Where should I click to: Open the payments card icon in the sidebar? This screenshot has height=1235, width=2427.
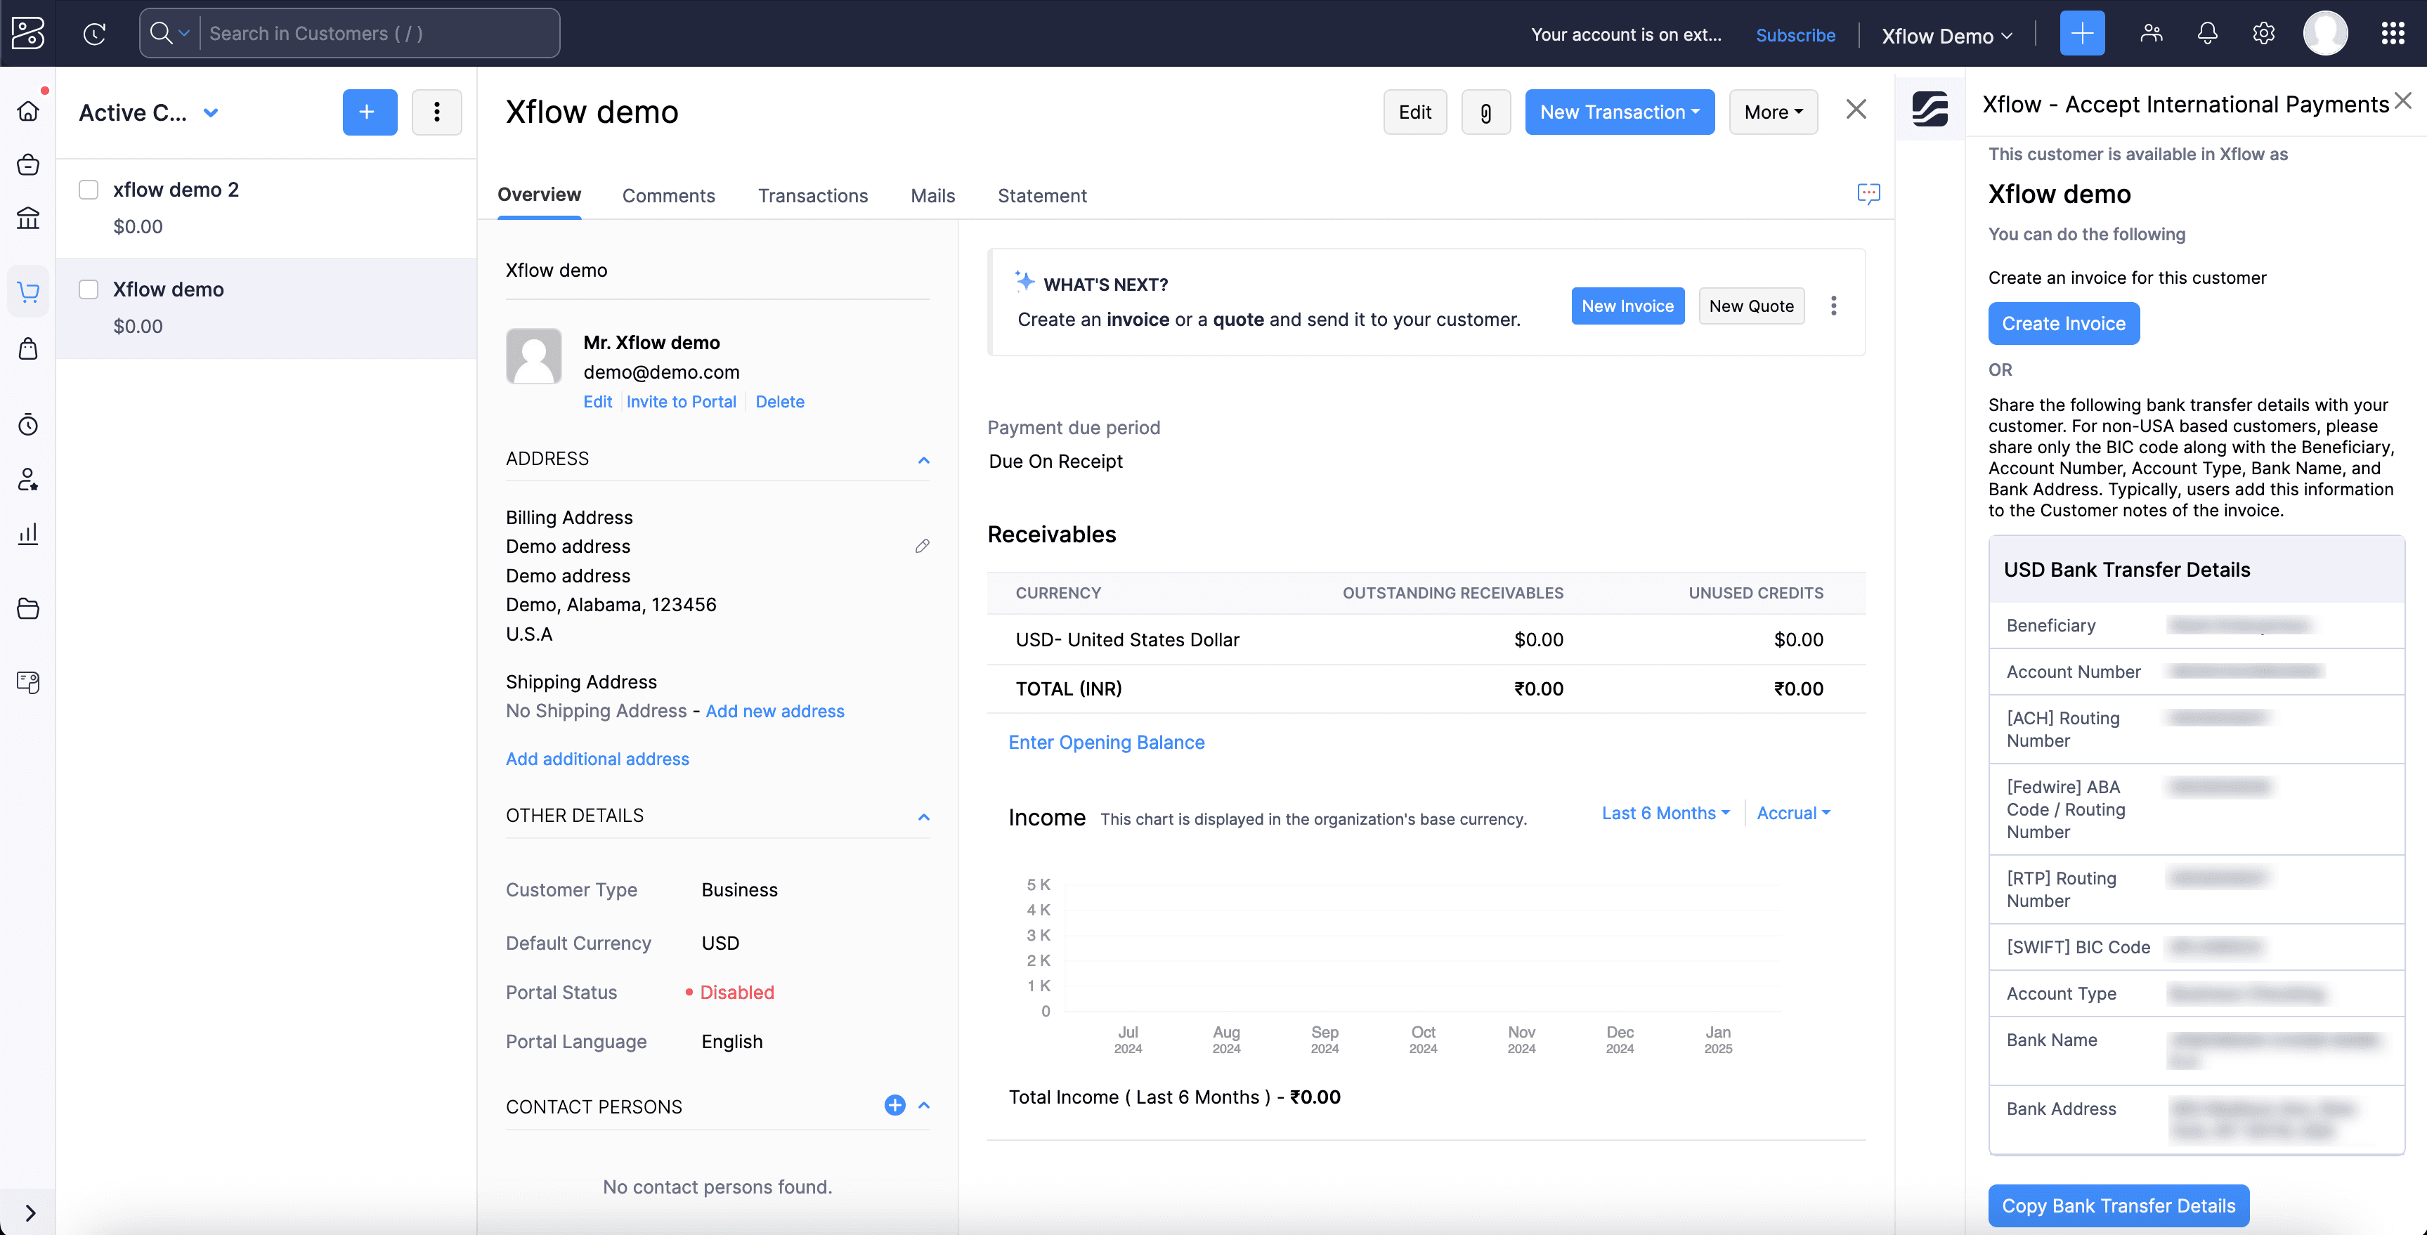click(28, 682)
